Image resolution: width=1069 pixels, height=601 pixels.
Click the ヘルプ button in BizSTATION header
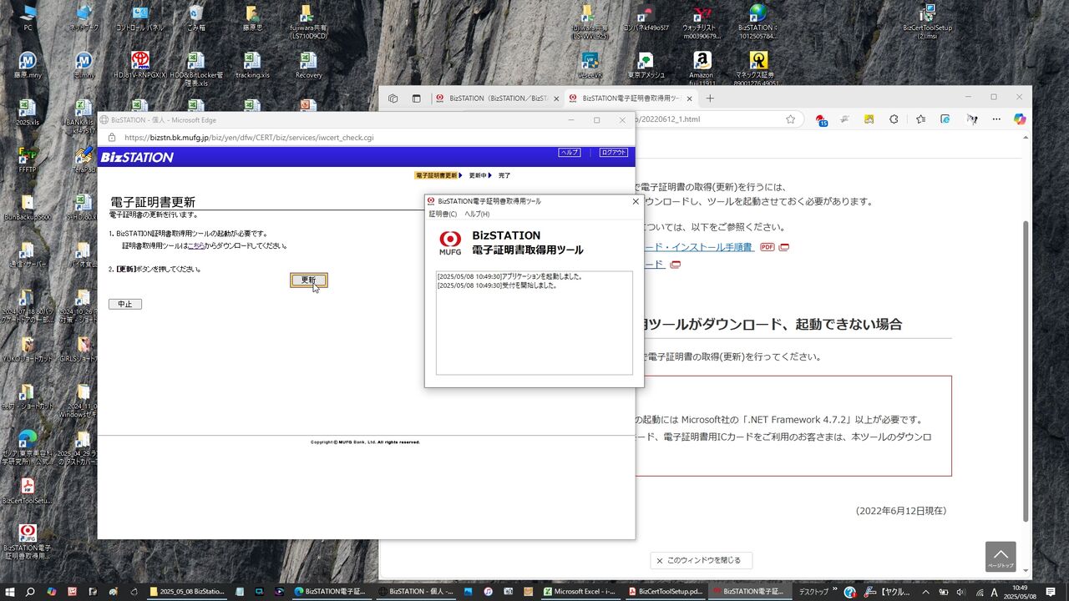570,153
